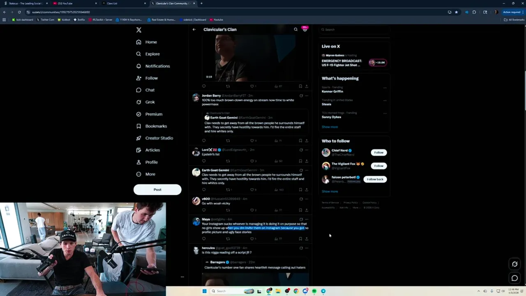Open Profile in the sidebar
526x296 pixels.
click(x=147, y=162)
